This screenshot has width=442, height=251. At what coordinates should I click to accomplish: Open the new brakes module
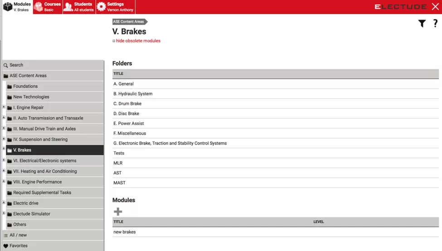[125, 232]
